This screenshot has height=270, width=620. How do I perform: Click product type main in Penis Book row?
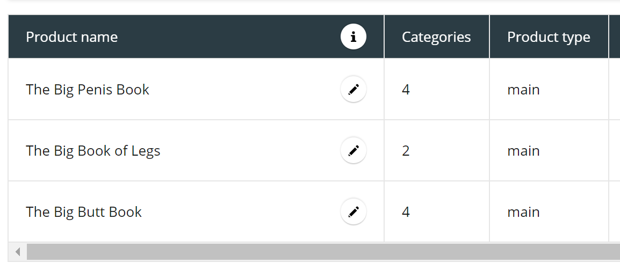pyautogui.click(x=523, y=90)
